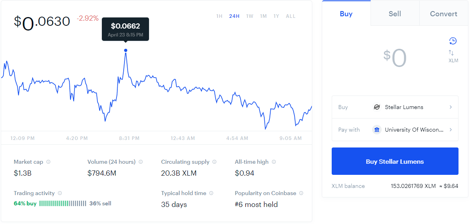Viewport: 470px width, 224px height.
Task: Select the ALL chart range
Action: pos(291,16)
